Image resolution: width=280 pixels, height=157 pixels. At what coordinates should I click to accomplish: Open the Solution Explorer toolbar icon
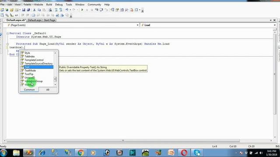(x=112, y=10)
